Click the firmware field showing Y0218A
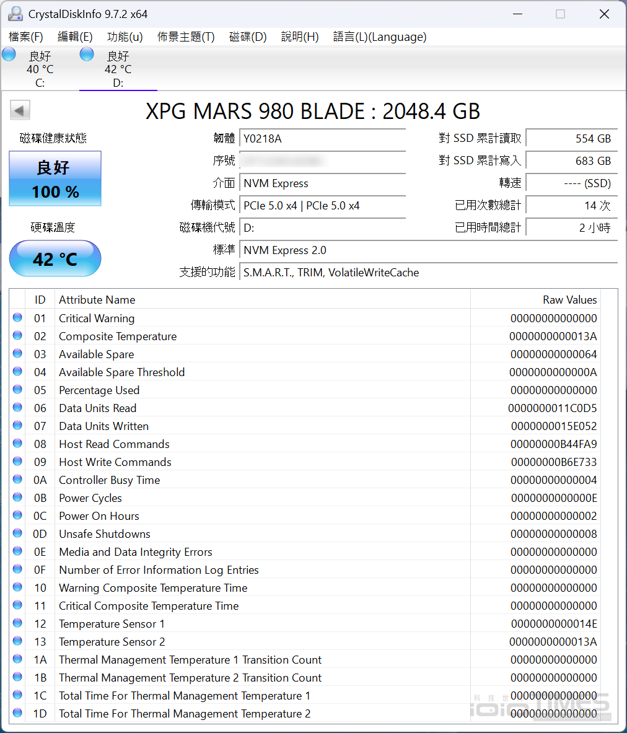Viewport: 627px width, 733px height. (322, 139)
